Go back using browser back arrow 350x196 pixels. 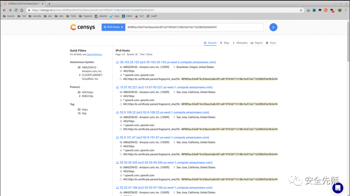(x=4, y=10)
